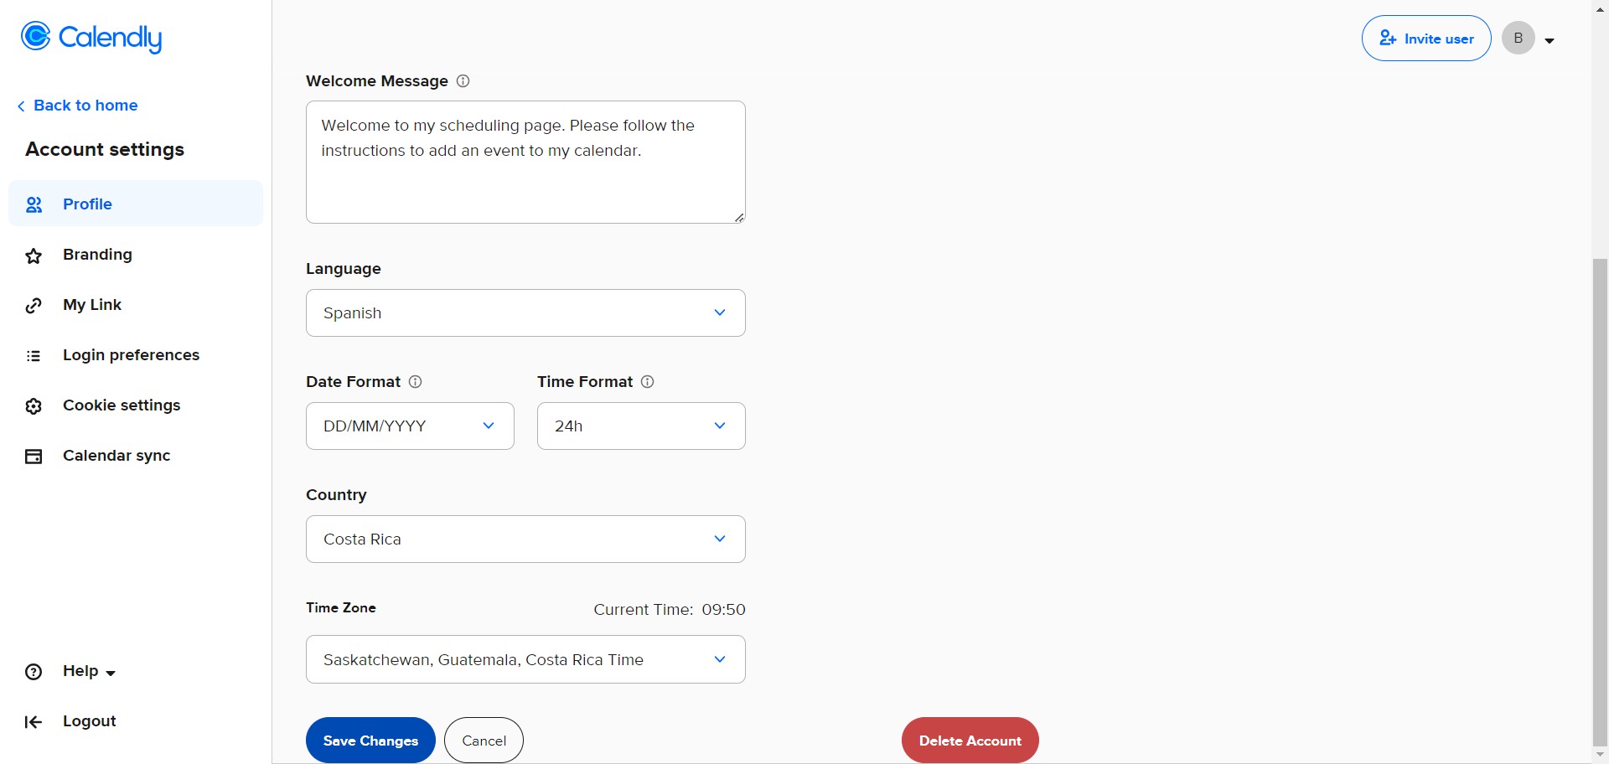
Task: Select Login preferences in the sidebar
Action: pyautogui.click(x=131, y=355)
